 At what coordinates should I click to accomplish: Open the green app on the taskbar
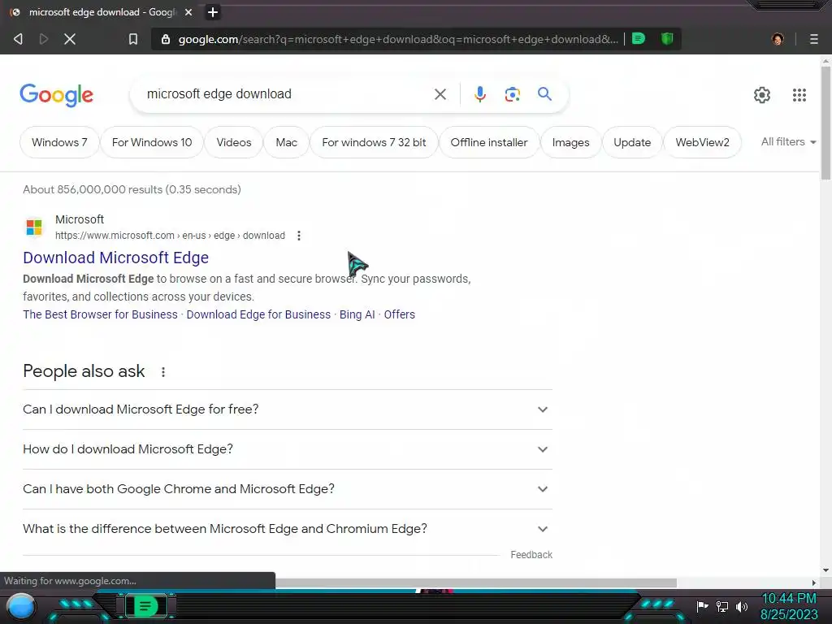[145, 606]
